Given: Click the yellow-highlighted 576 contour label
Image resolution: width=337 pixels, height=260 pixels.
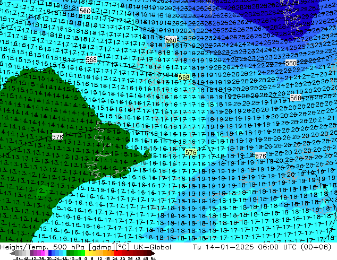Looking at the screenshot, I should pyautogui.click(x=191, y=152).
